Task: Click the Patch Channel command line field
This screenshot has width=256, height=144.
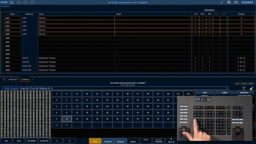Action: 115,88
